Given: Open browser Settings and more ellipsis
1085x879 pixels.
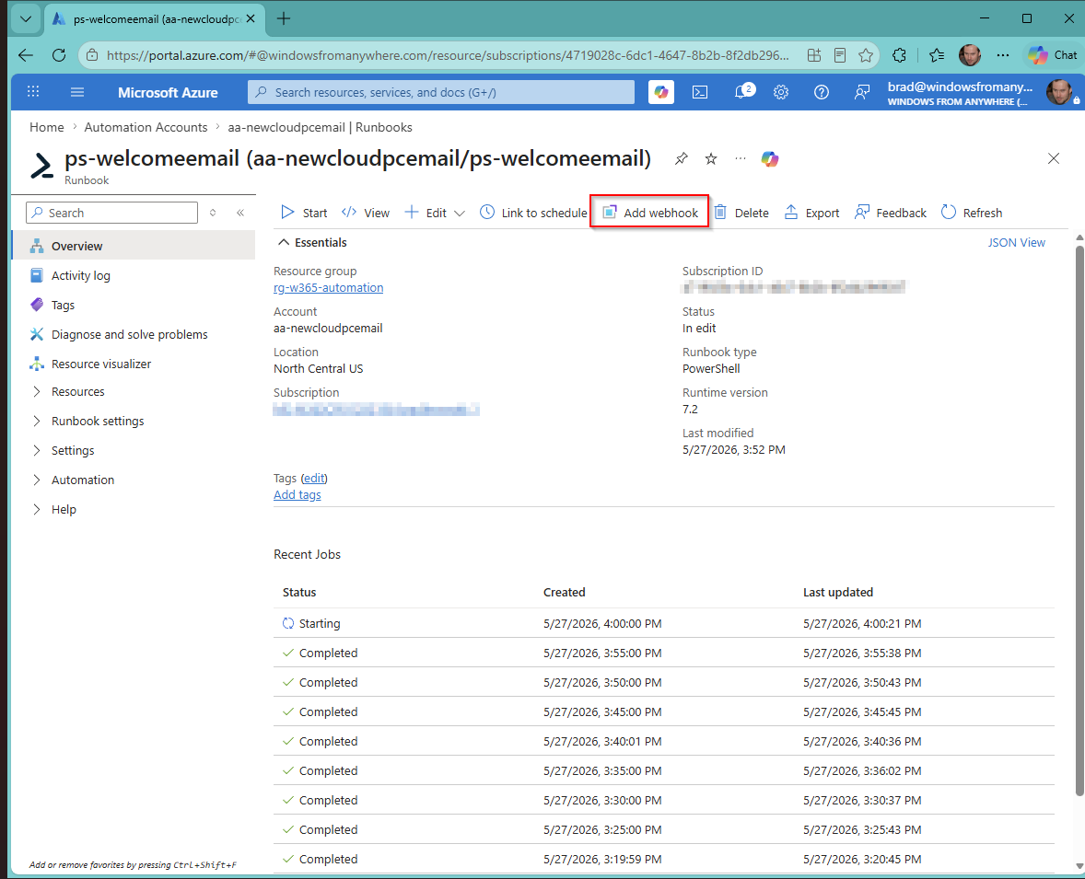Looking at the screenshot, I should (x=1003, y=55).
